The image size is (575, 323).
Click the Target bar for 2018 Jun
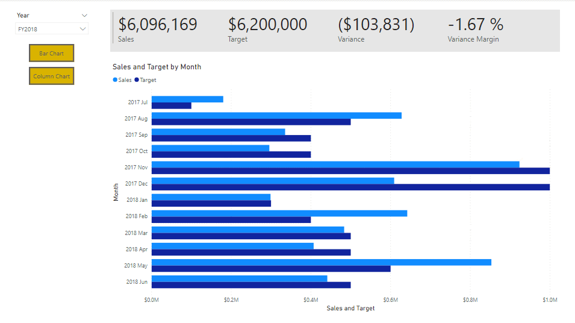pos(250,285)
